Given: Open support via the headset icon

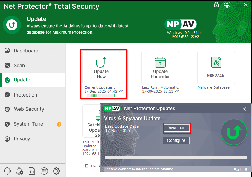Looking at the screenshot, I should coord(8,171).
